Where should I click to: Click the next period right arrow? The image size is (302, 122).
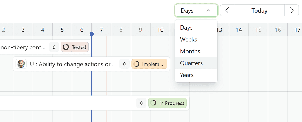[292, 11]
